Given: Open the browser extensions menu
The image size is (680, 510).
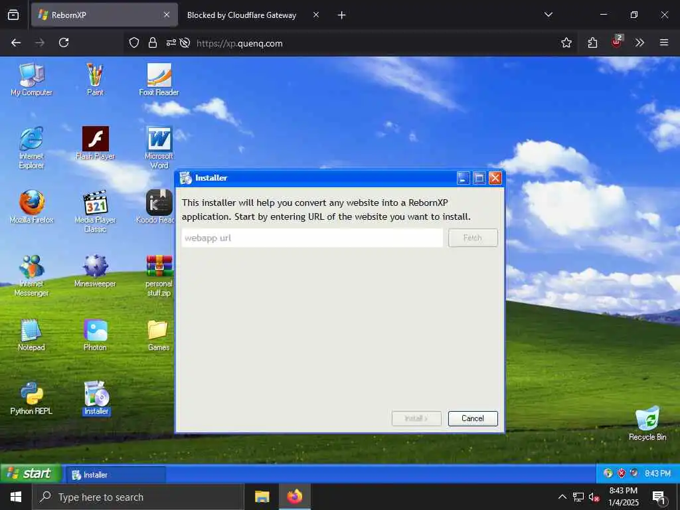Looking at the screenshot, I should pyautogui.click(x=592, y=42).
